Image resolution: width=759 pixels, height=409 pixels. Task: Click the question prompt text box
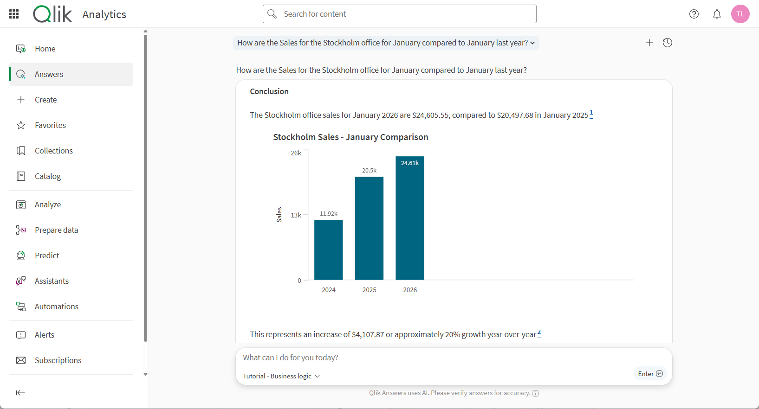436,358
